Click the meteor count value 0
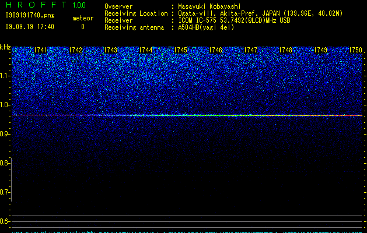 (x=83, y=27)
